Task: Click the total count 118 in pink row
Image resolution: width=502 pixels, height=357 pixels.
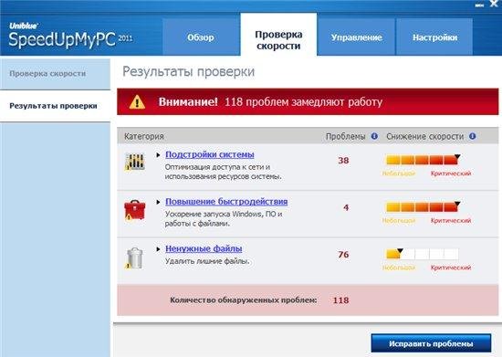Action: pos(340,300)
